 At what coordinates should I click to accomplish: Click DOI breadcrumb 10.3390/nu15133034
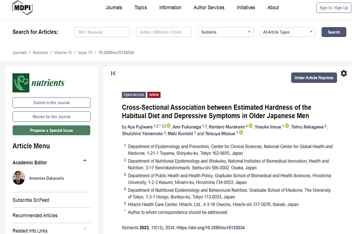pyautogui.click(x=116, y=53)
